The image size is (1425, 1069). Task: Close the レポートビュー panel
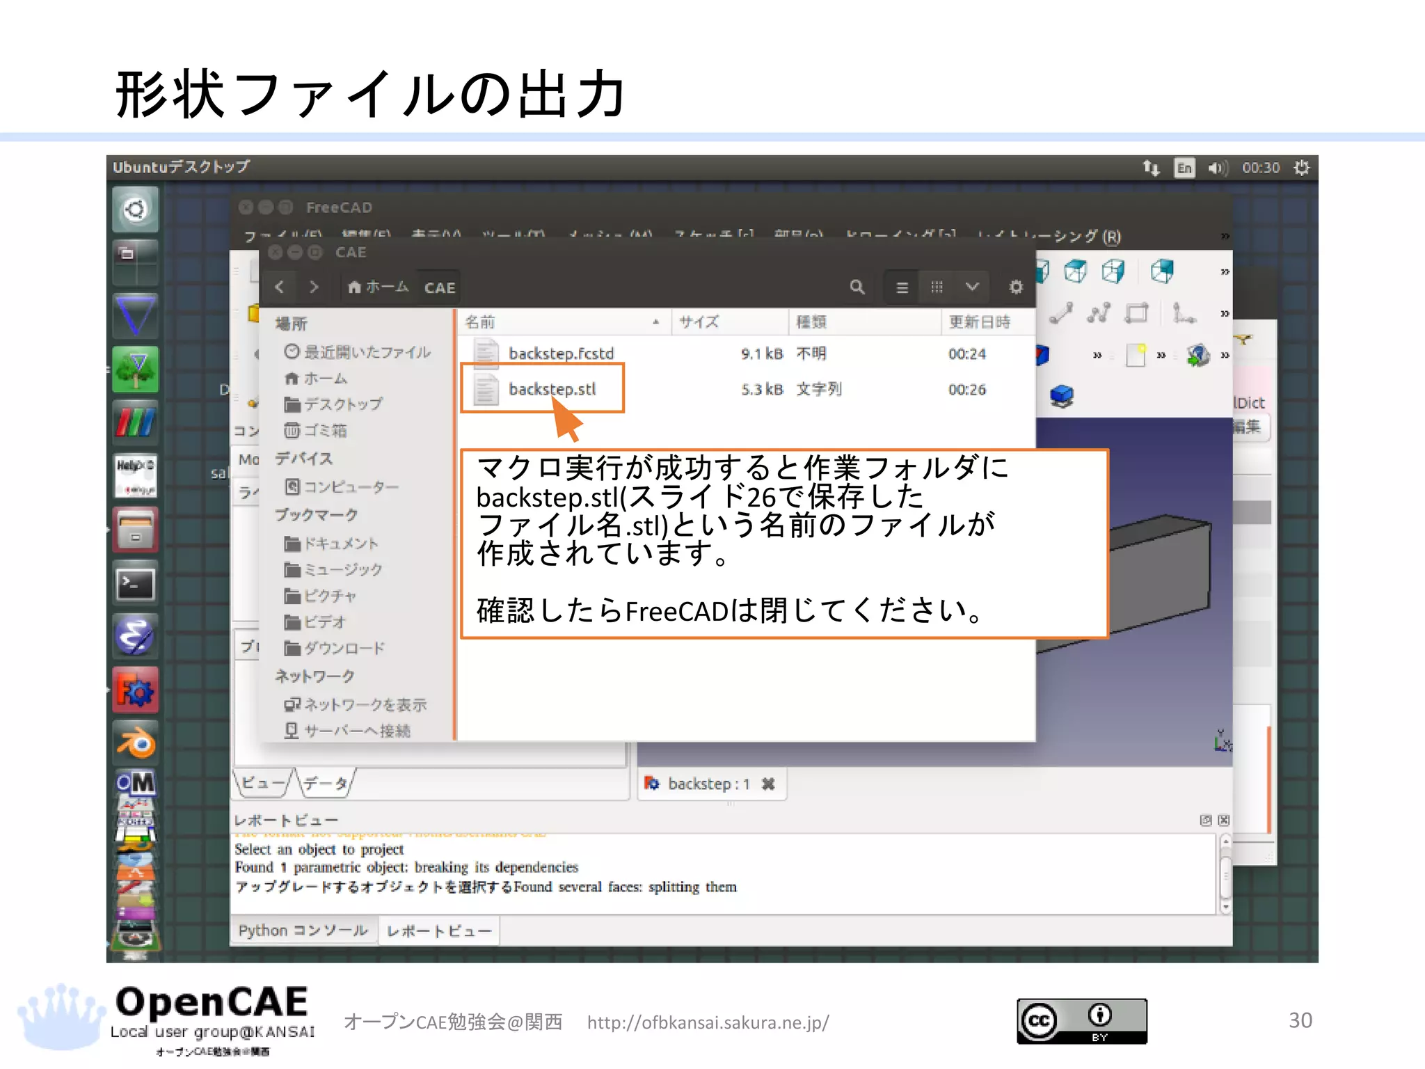[x=1224, y=820]
